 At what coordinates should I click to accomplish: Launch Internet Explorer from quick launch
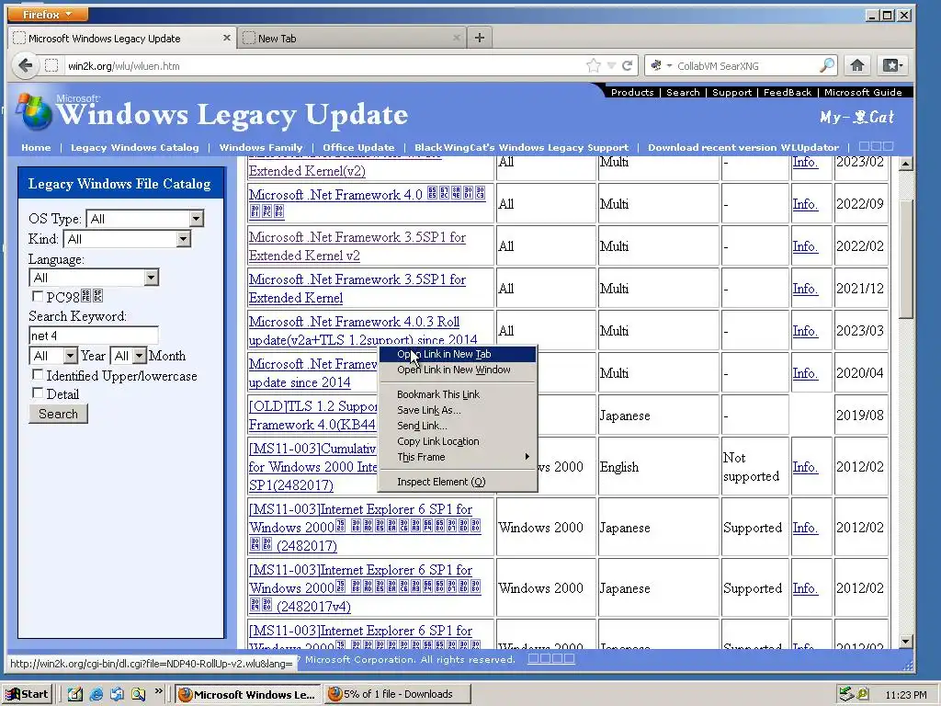point(96,695)
